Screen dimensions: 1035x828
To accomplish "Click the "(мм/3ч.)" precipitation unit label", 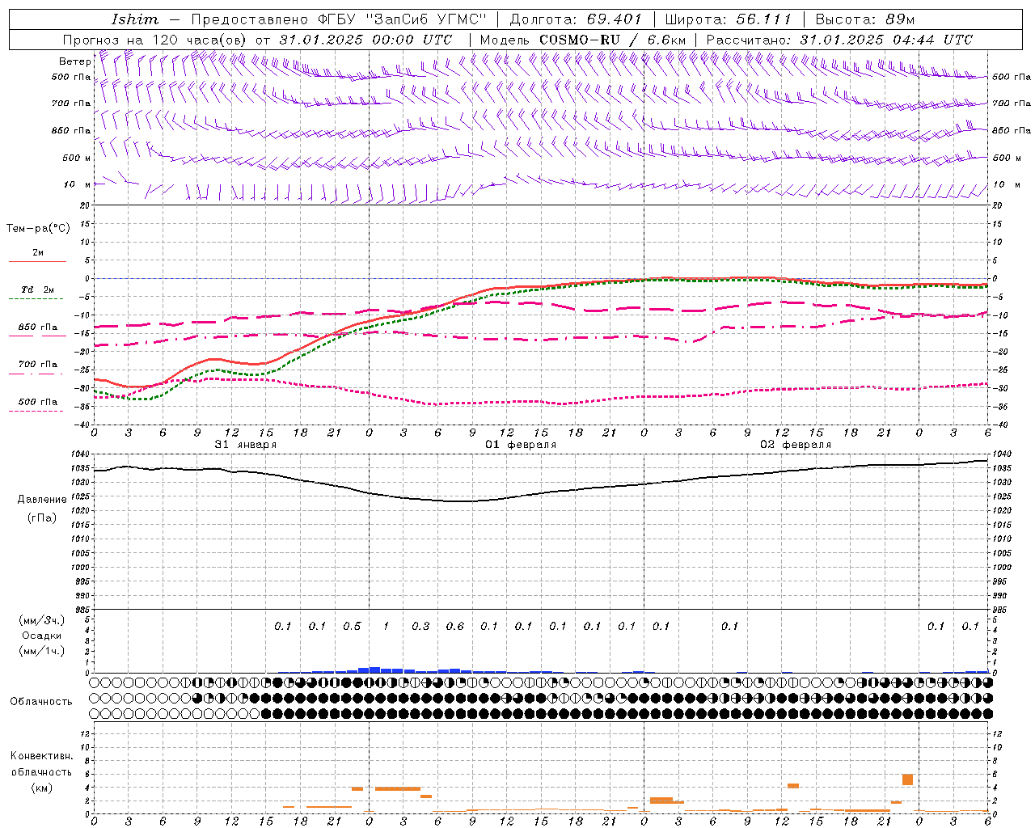I will 41,620.
